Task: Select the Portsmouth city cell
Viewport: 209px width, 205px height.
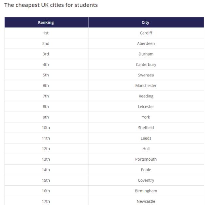Action: 146,159
